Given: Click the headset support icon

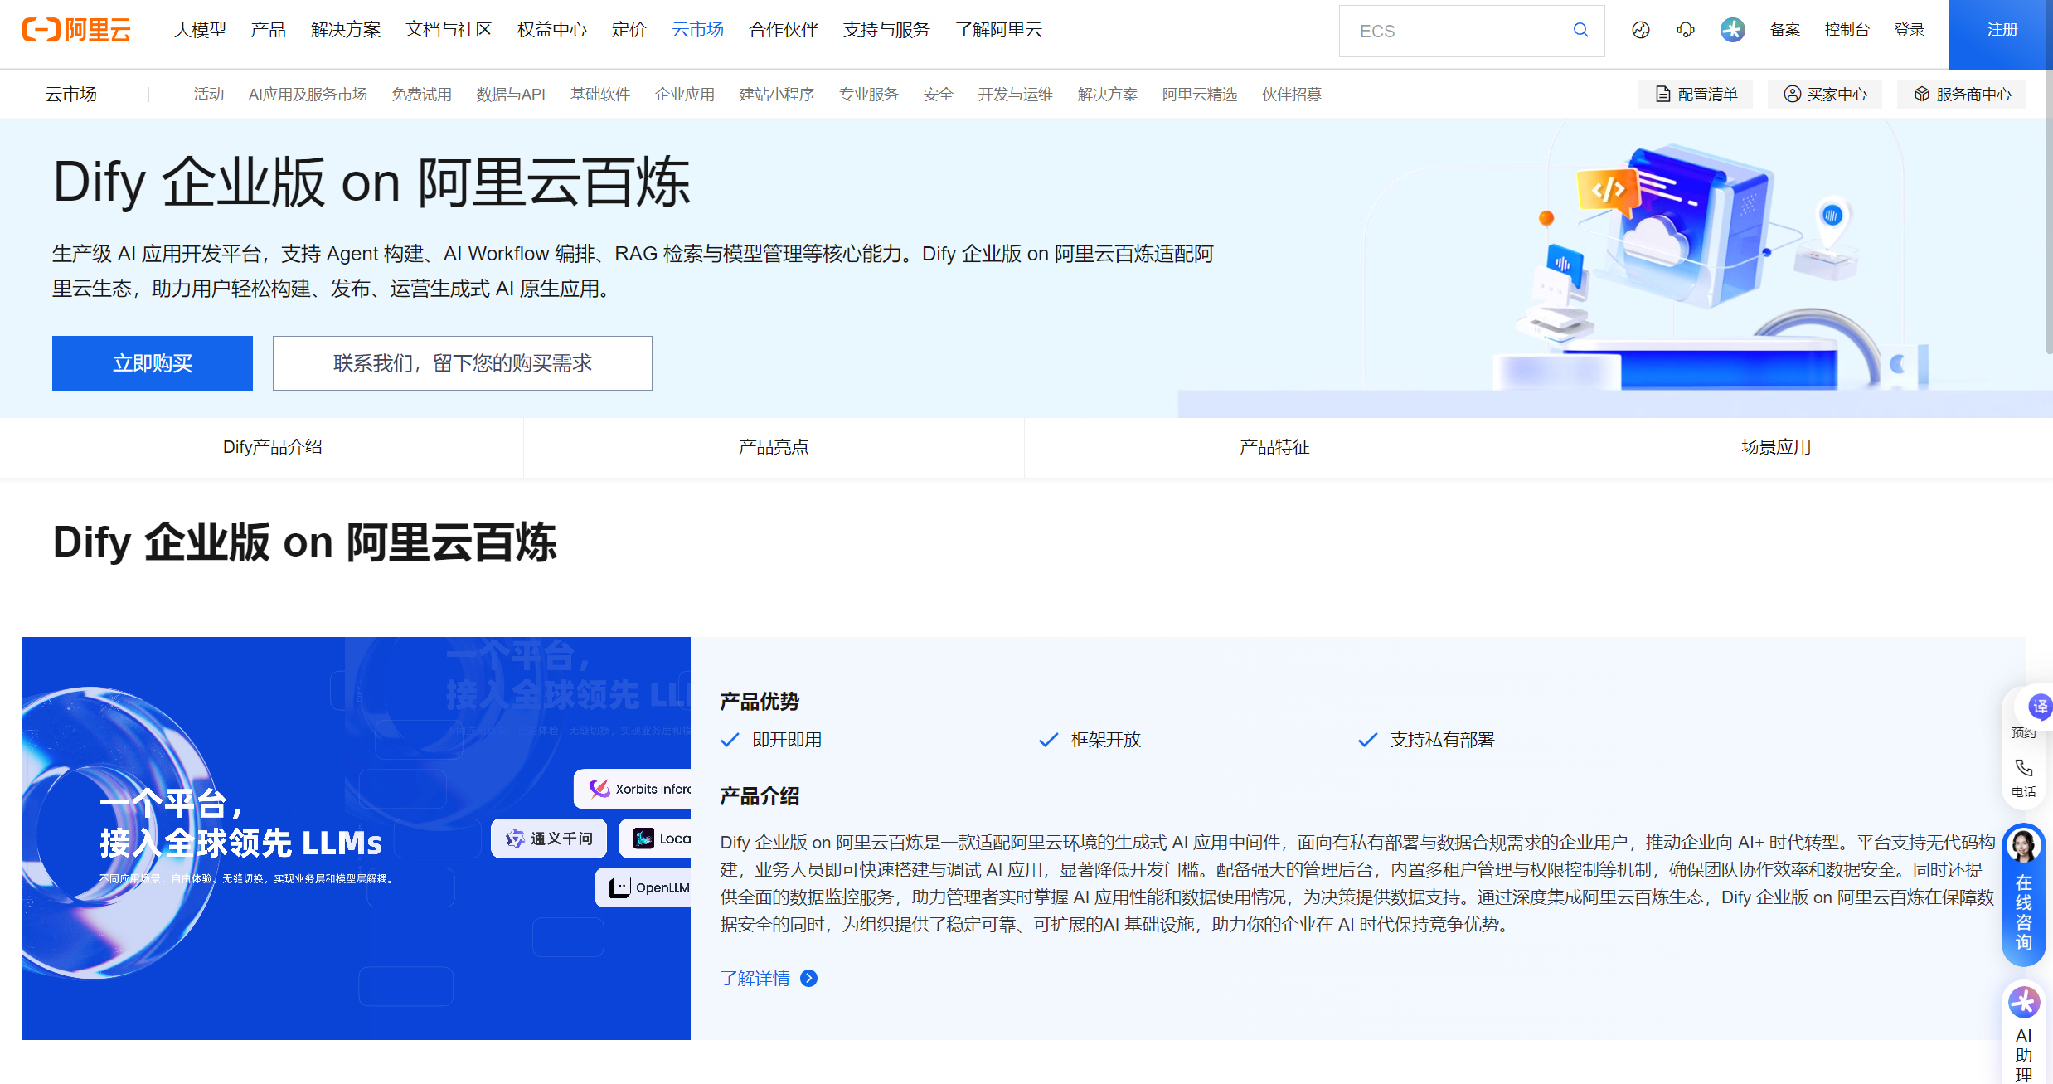Looking at the screenshot, I should pyautogui.click(x=1685, y=30).
